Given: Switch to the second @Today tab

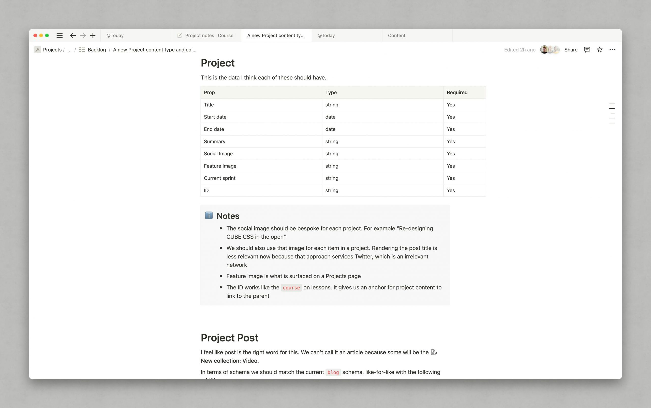Looking at the screenshot, I should coord(347,35).
